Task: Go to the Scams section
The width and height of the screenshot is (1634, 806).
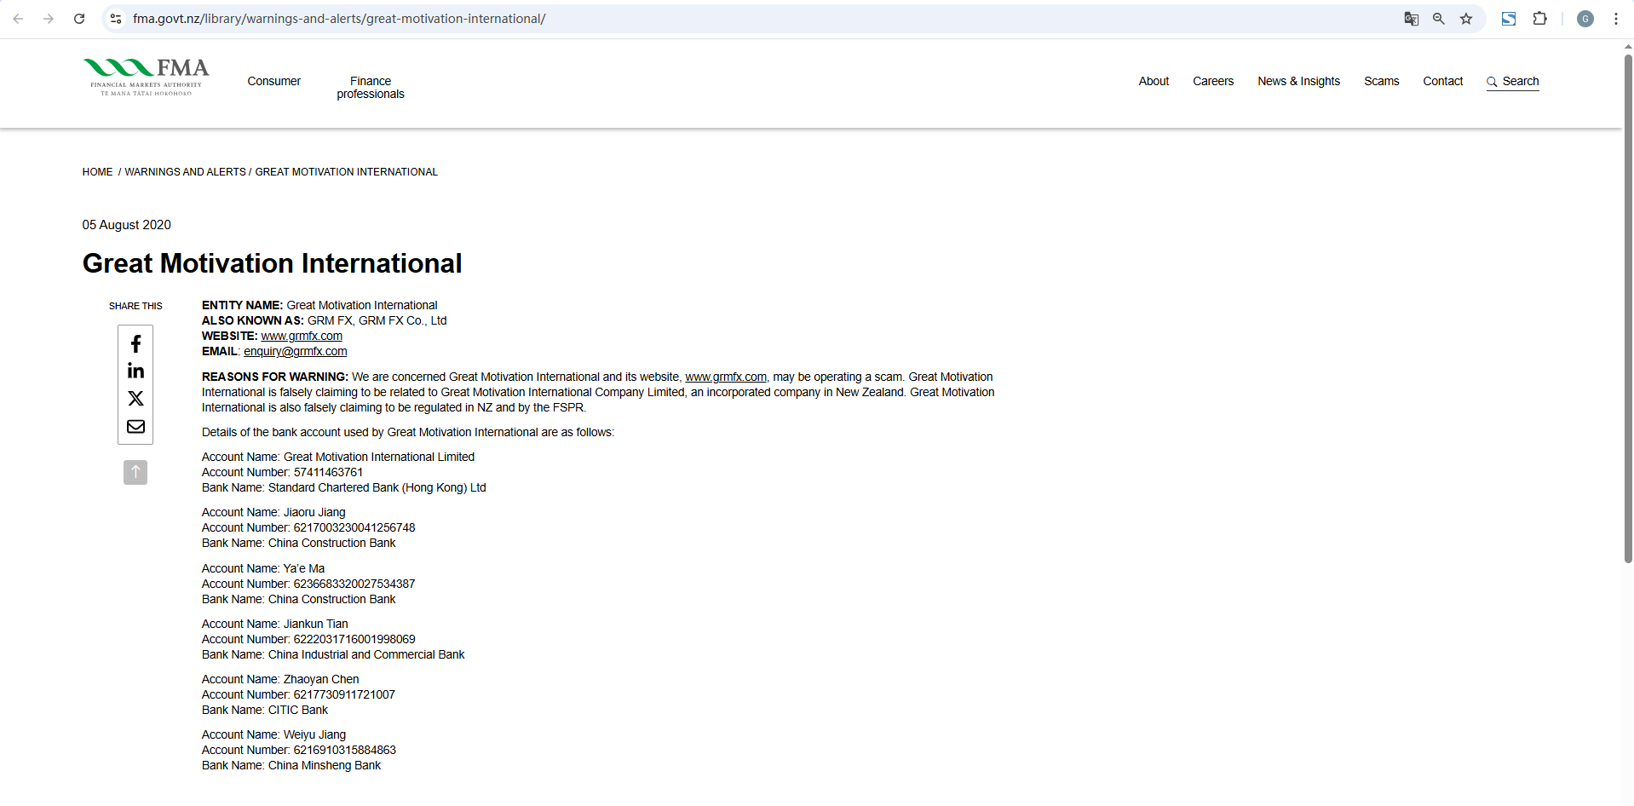Action: (1381, 81)
